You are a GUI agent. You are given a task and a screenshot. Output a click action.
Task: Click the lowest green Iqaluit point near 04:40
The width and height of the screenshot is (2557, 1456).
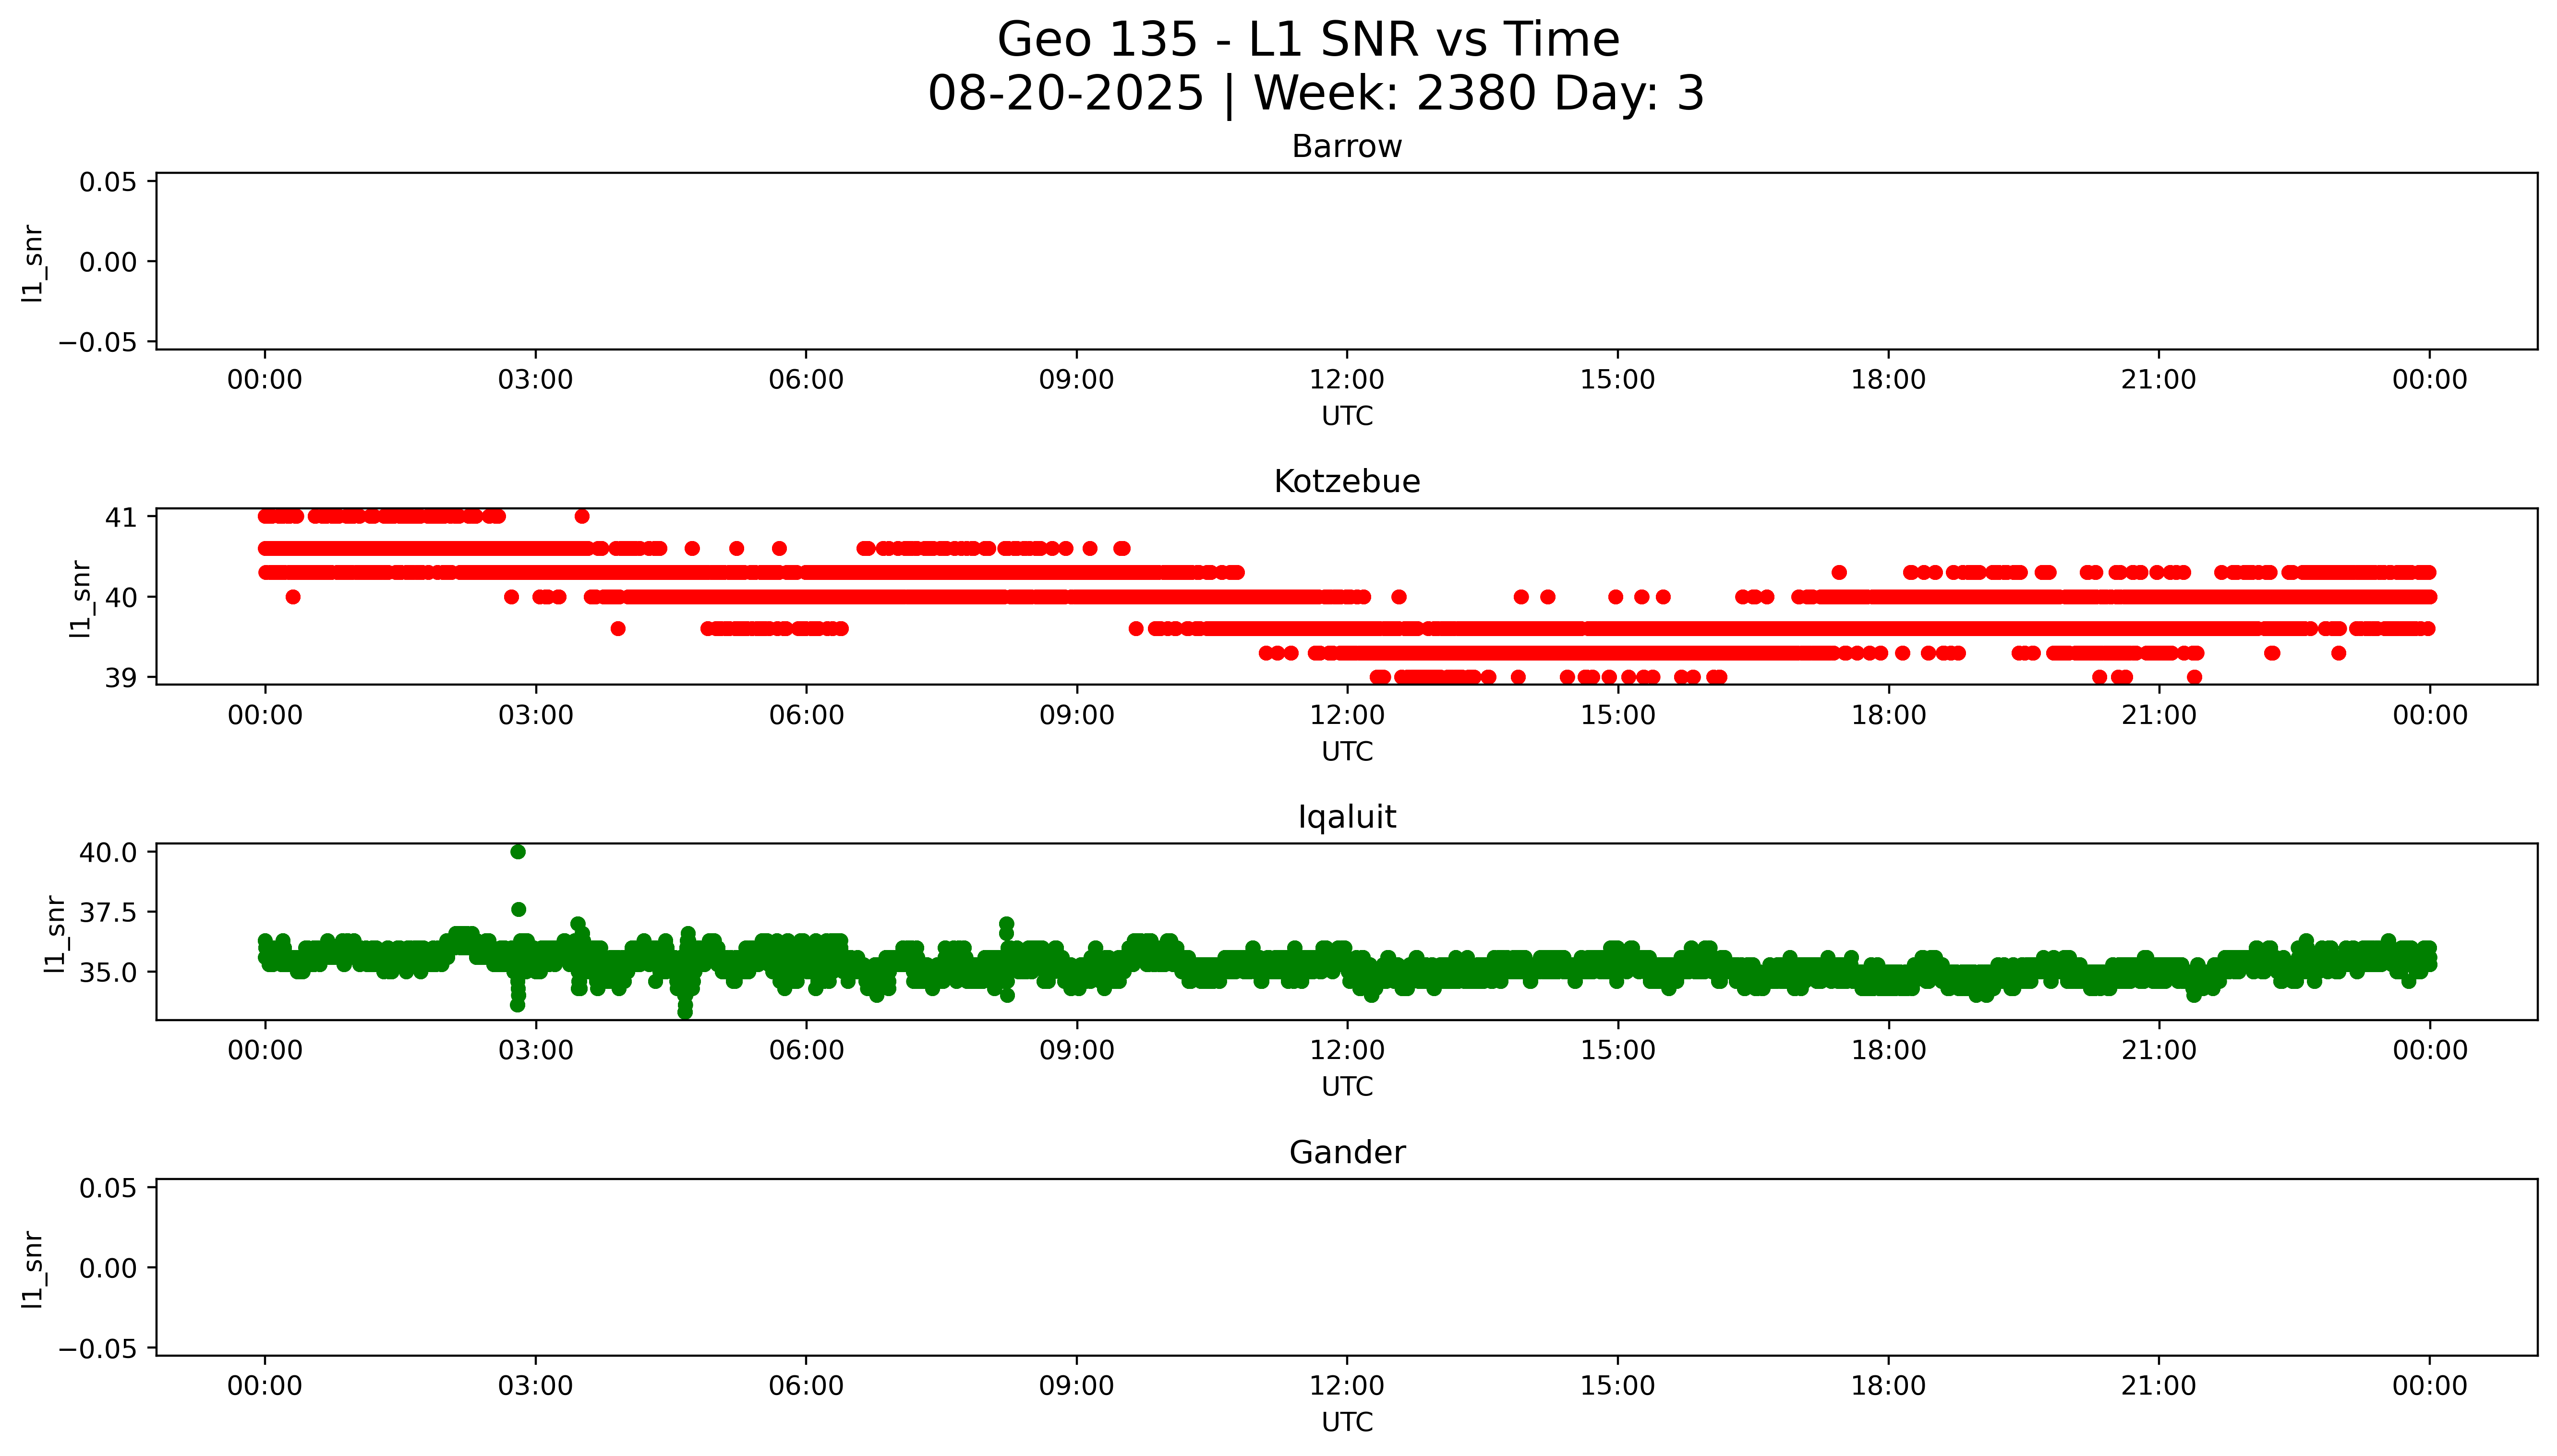coord(685,1012)
